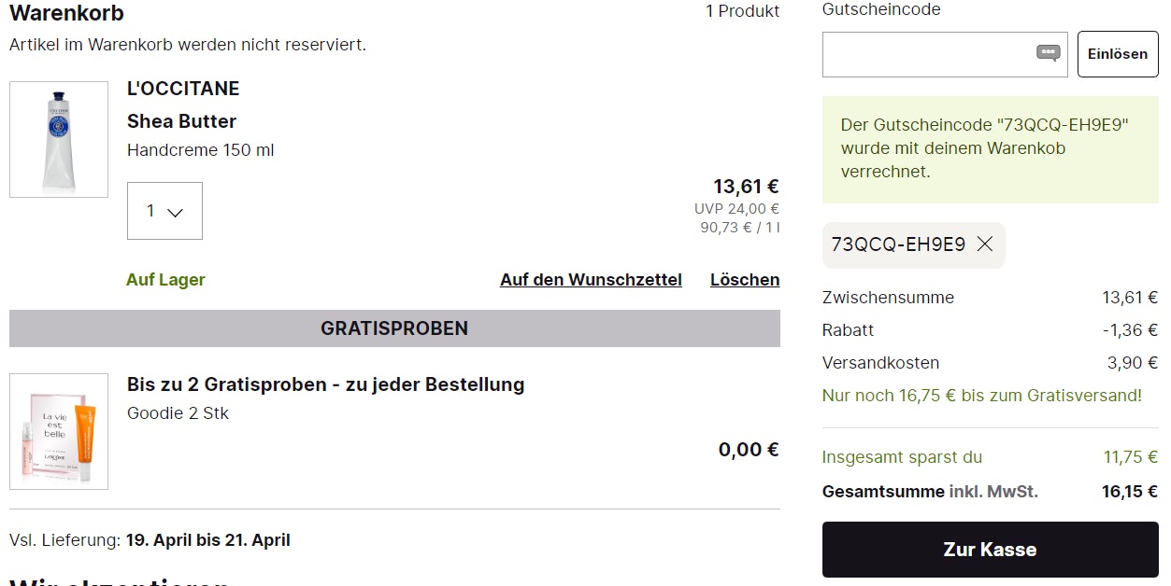Open the Shea Butter product title
1171x586 pixels.
pyautogui.click(x=181, y=121)
